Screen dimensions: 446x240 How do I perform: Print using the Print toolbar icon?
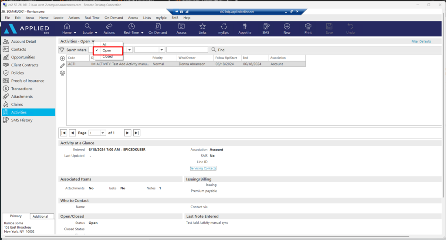tap(308, 27)
